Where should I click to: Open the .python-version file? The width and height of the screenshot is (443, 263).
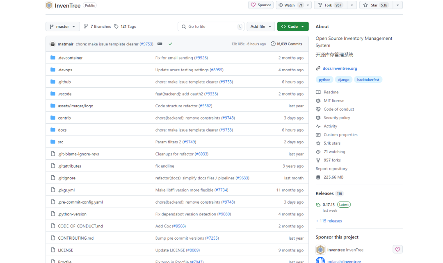point(72,214)
